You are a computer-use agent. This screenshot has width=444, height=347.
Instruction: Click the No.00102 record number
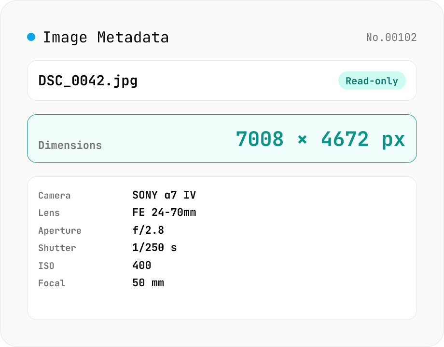click(x=391, y=37)
